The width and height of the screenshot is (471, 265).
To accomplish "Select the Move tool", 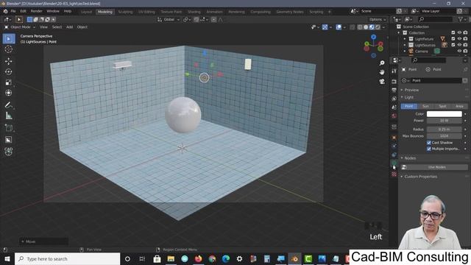I will click(9, 61).
